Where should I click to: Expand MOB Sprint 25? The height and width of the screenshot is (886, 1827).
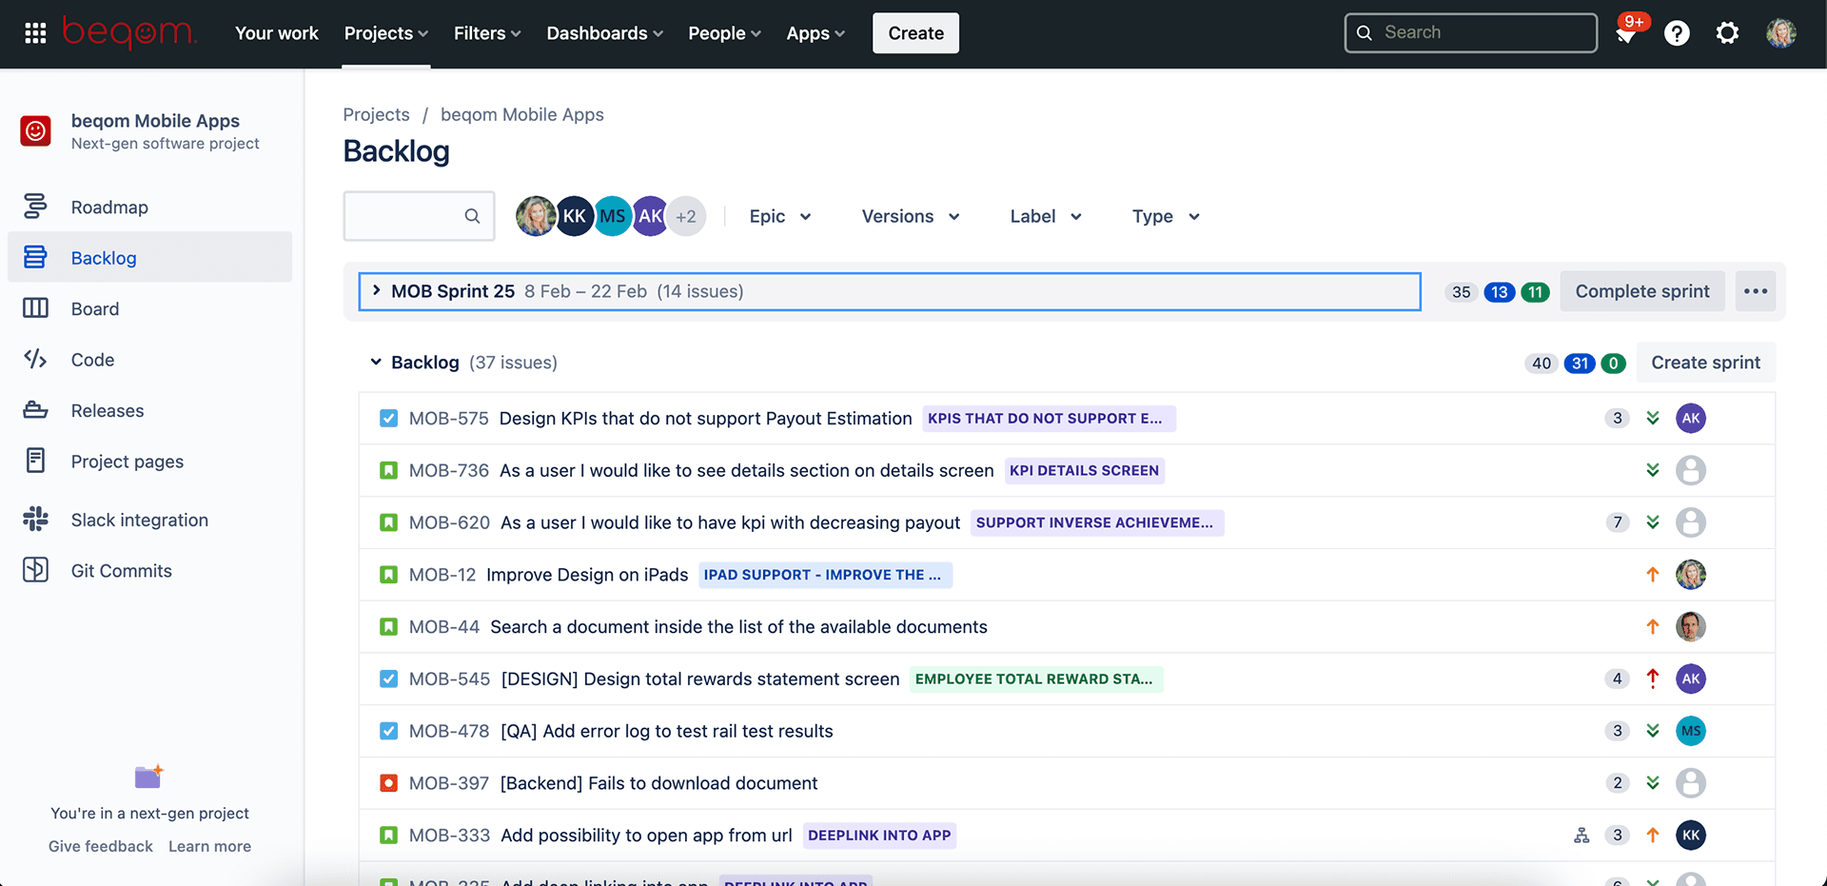pyautogui.click(x=376, y=291)
